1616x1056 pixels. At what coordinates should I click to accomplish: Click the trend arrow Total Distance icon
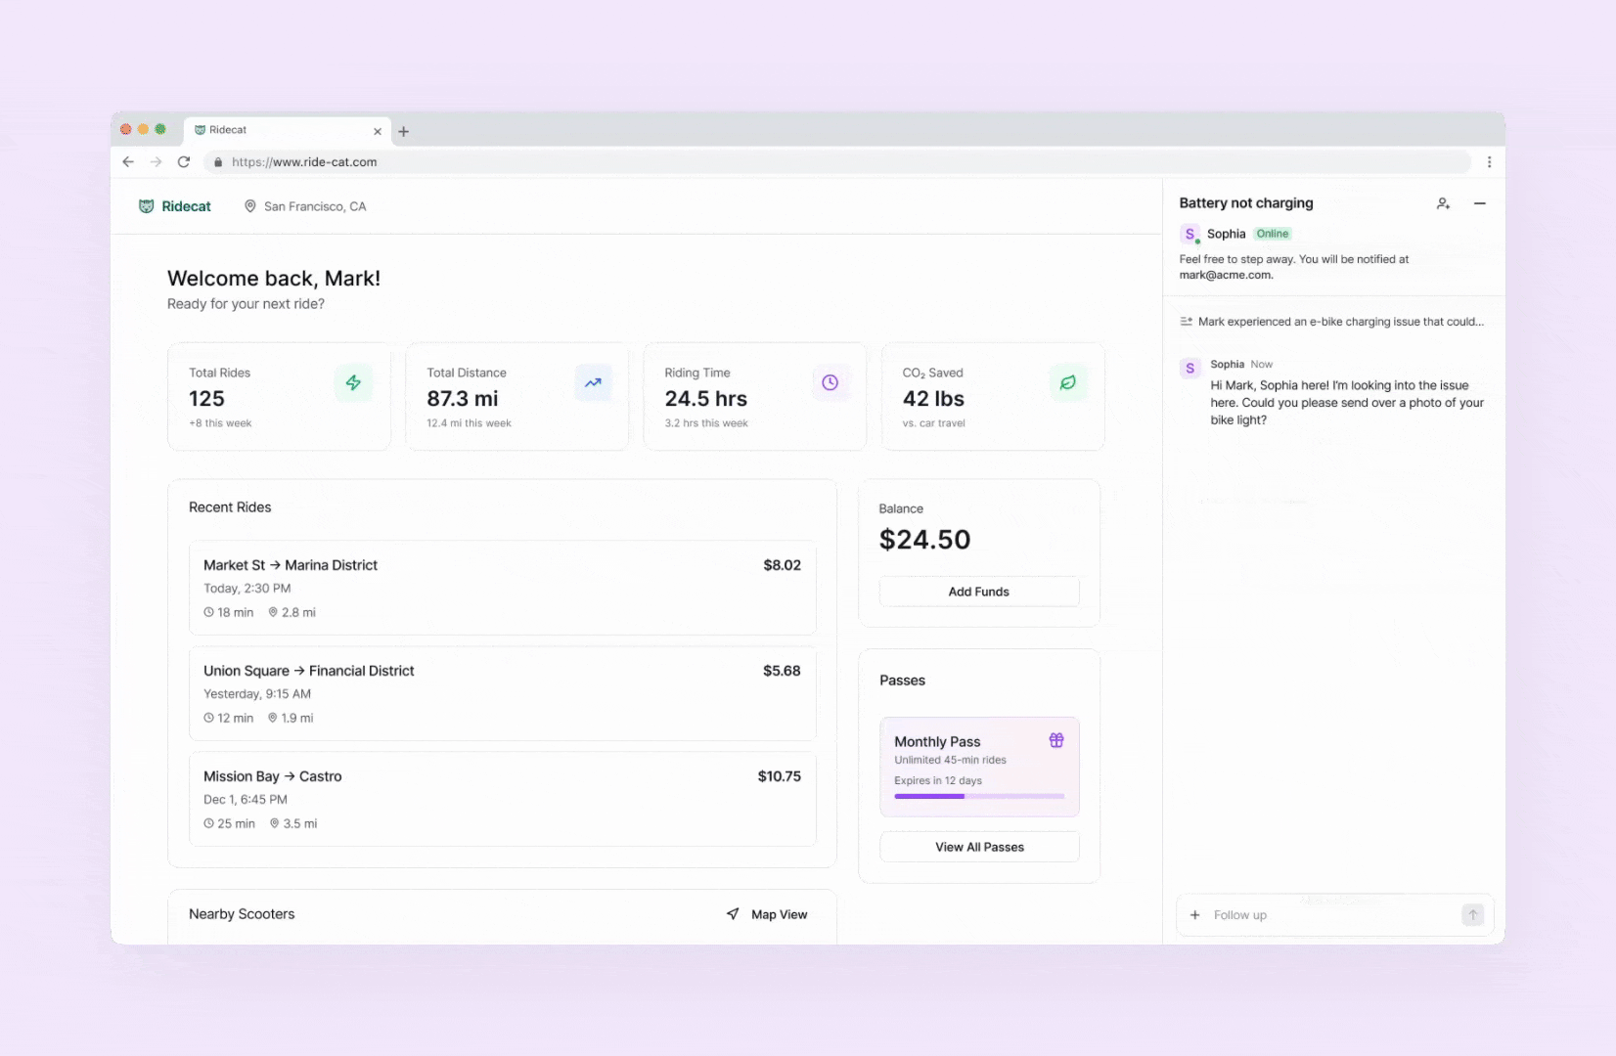pyautogui.click(x=593, y=382)
